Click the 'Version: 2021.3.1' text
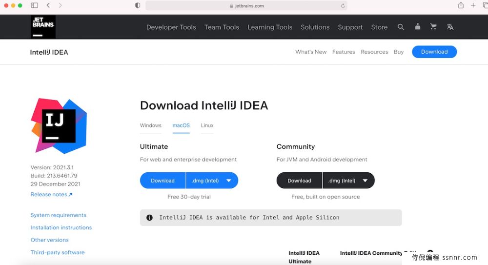Screen dimensions: 488x265 52,167
